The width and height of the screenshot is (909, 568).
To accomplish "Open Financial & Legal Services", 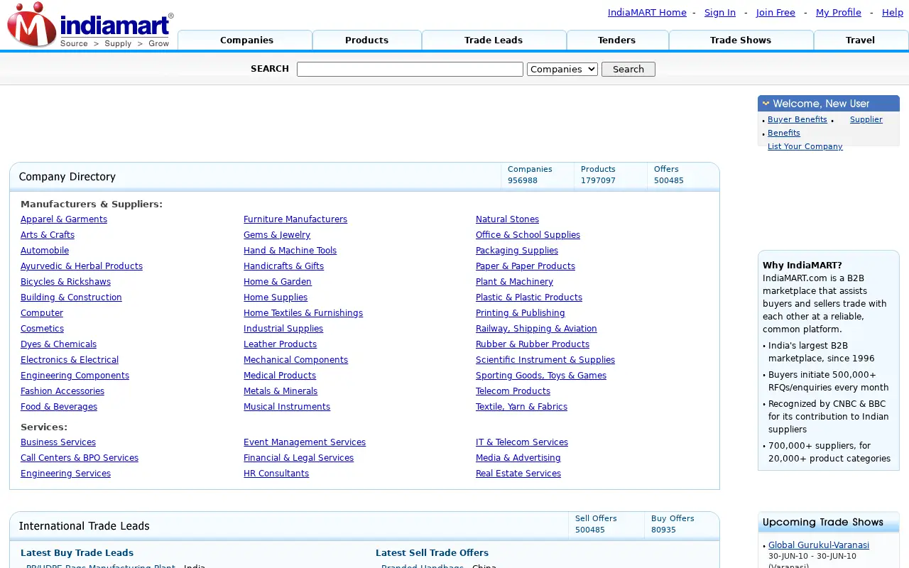I will [298, 458].
